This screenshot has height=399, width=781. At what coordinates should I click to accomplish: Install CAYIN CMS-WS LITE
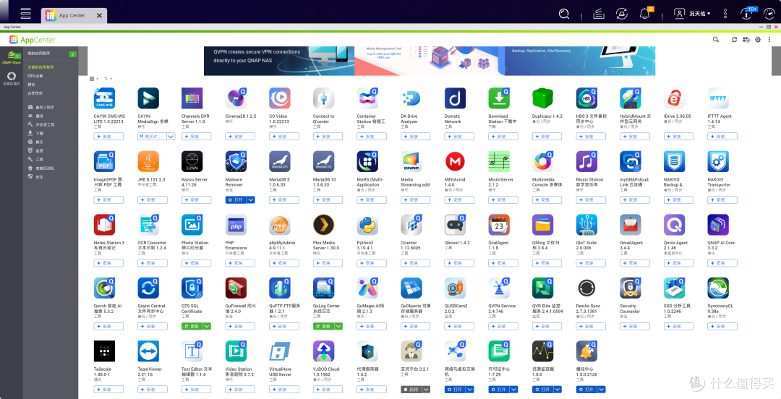pyautogui.click(x=108, y=137)
